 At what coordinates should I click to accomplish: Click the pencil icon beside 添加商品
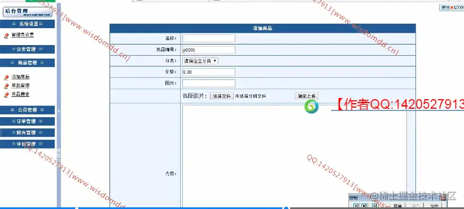pos(7,77)
